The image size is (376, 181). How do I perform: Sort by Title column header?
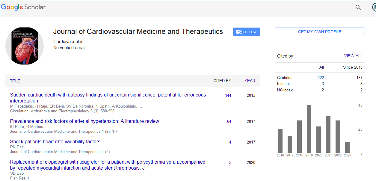15,81
